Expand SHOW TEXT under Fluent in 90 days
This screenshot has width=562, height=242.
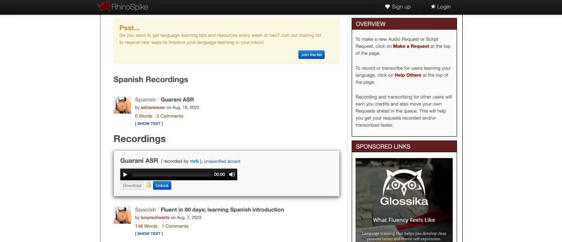pyautogui.click(x=149, y=234)
